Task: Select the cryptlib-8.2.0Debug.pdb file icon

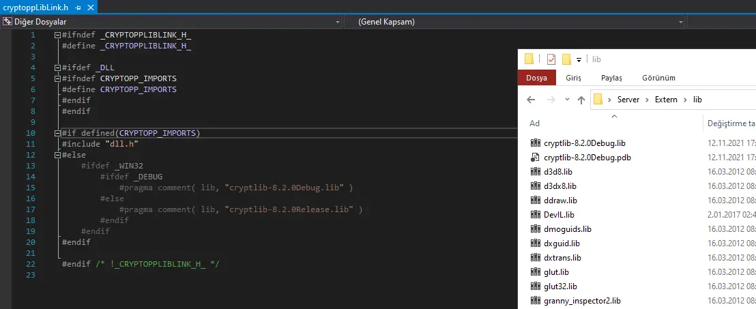Action: [535, 158]
